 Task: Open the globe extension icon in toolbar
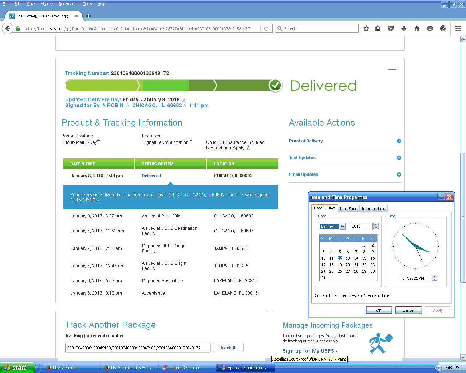pyautogui.click(x=443, y=28)
